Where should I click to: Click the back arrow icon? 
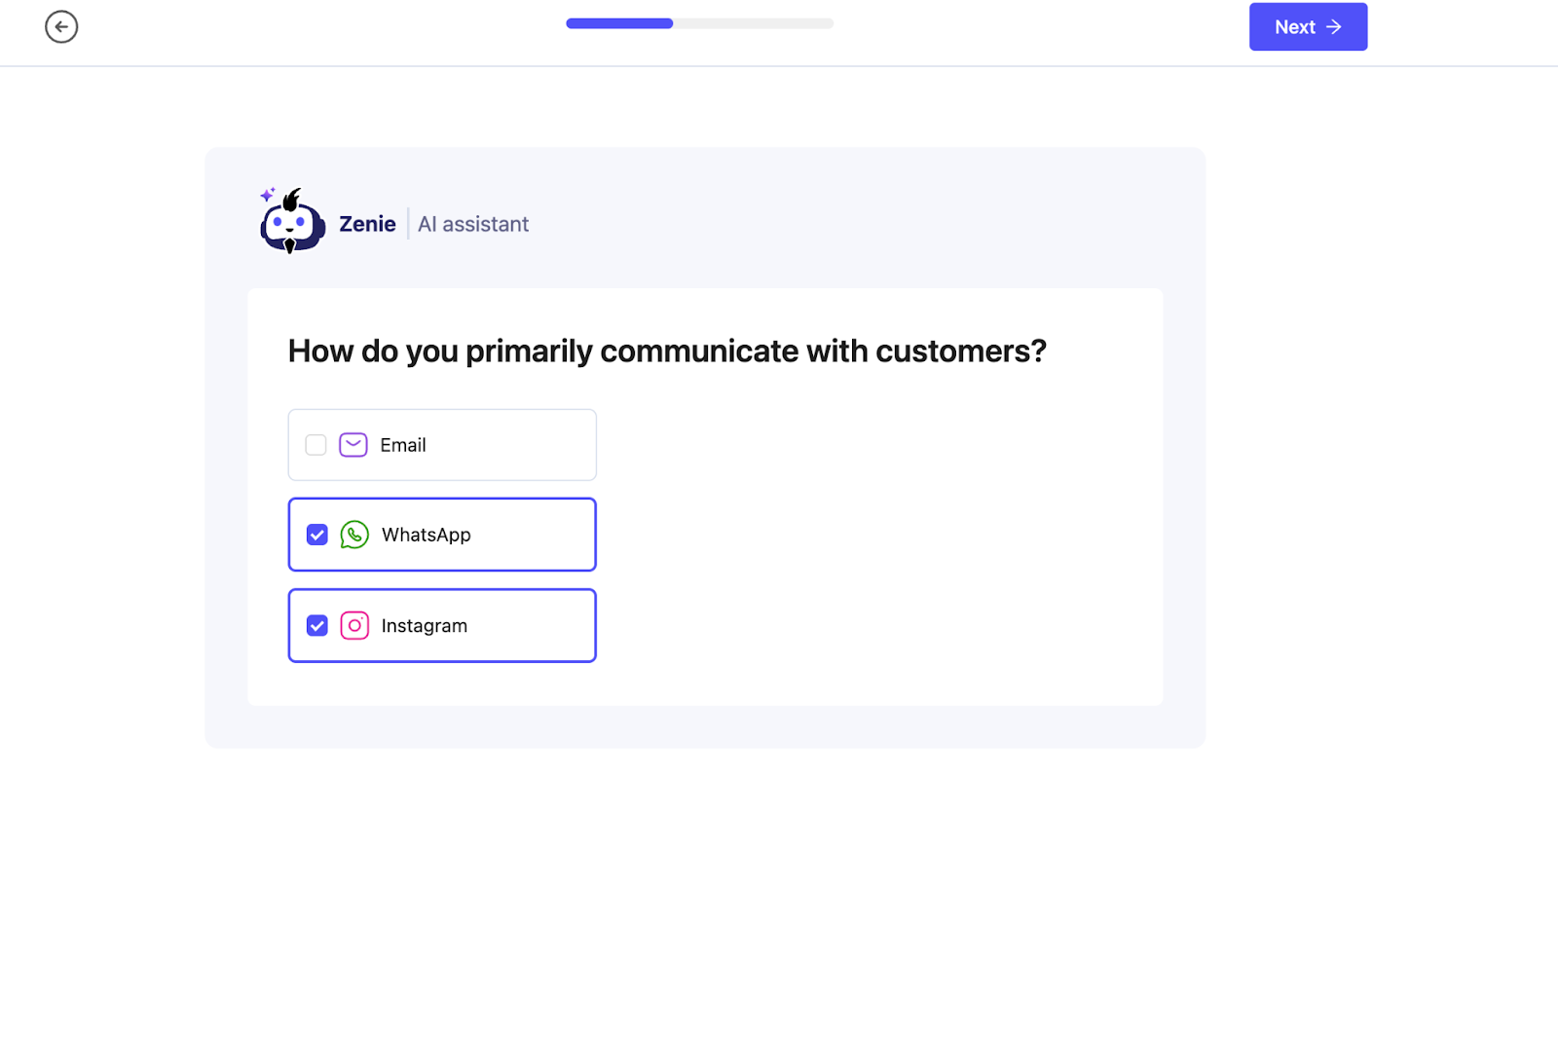tap(61, 27)
